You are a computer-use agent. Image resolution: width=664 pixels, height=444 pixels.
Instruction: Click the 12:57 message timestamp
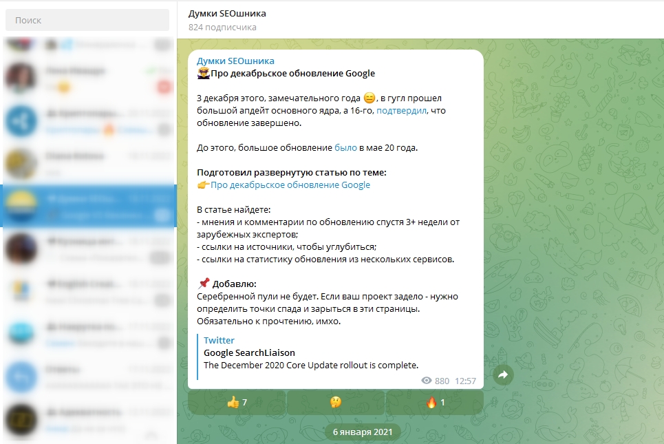465,381
